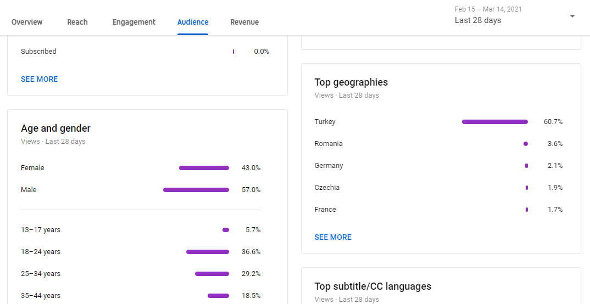The image size is (590, 304).
Task: Click the Top subtitle/CC languages heading
Action: coord(373,286)
